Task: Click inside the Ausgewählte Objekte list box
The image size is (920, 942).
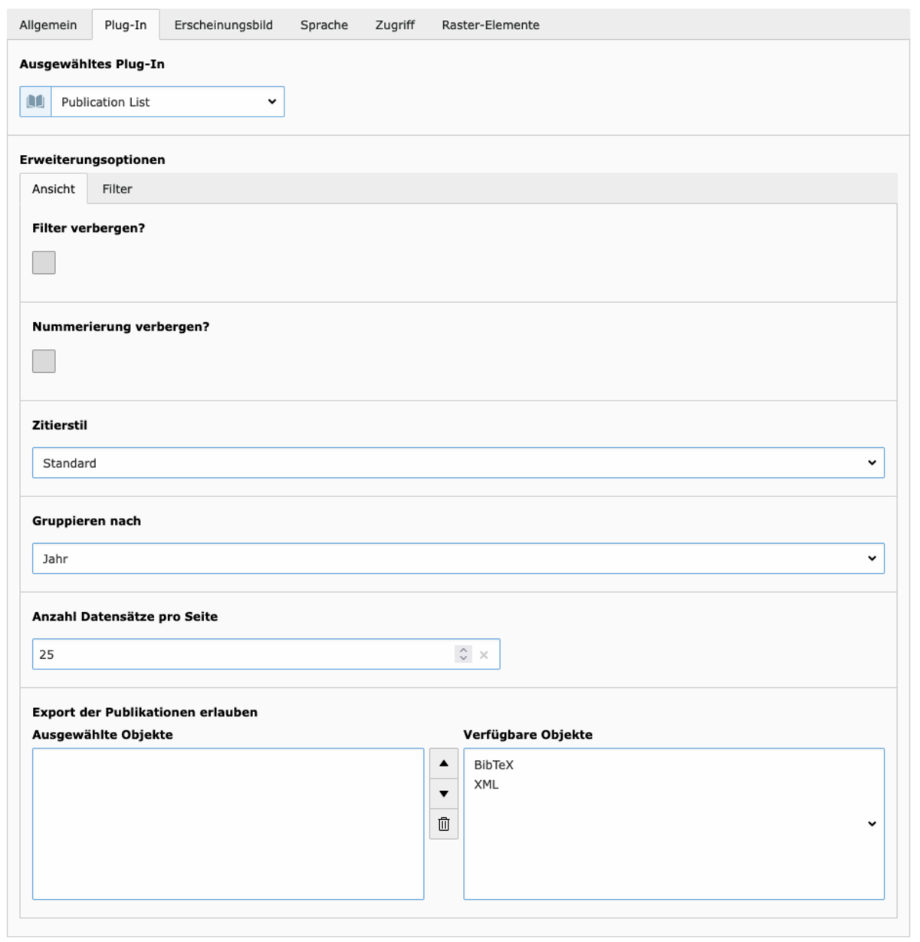Action: pos(228,824)
